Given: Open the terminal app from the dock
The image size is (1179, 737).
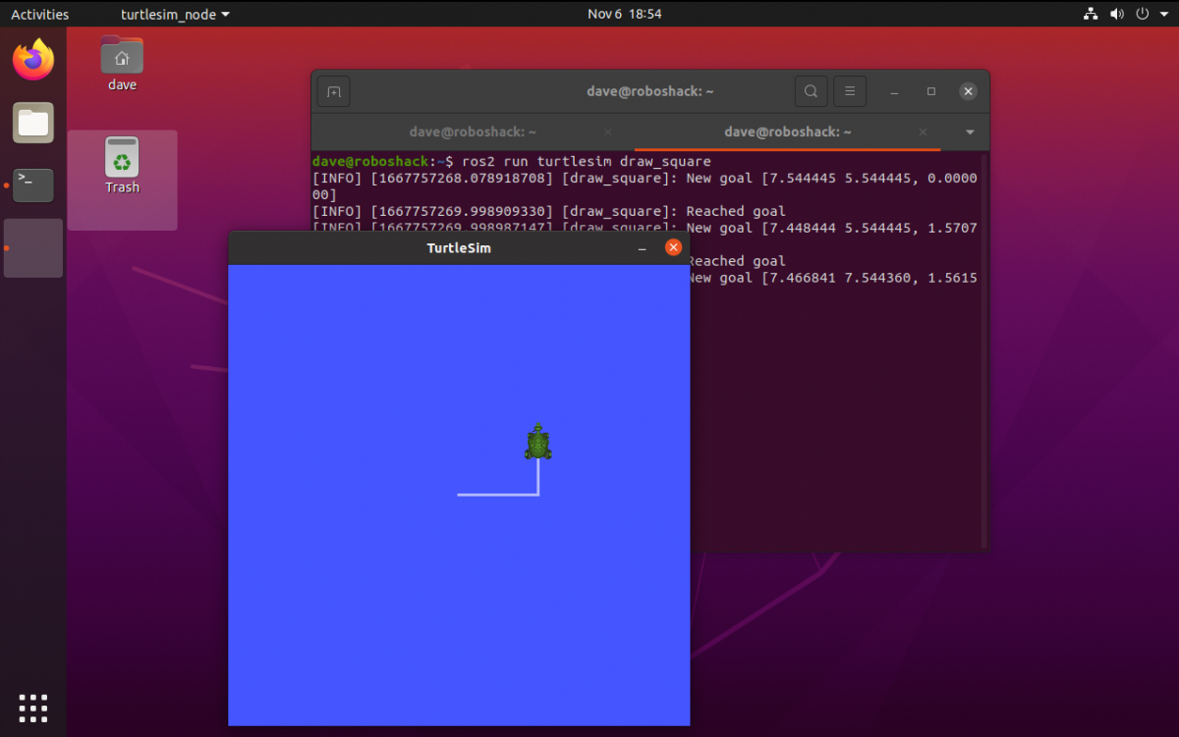Looking at the screenshot, I should tap(32, 184).
